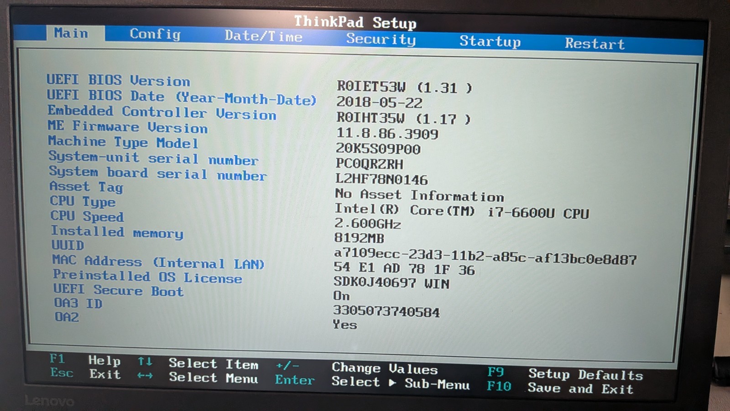Click the 'Asset Tag' label
The height and width of the screenshot is (411, 730).
click(86, 186)
